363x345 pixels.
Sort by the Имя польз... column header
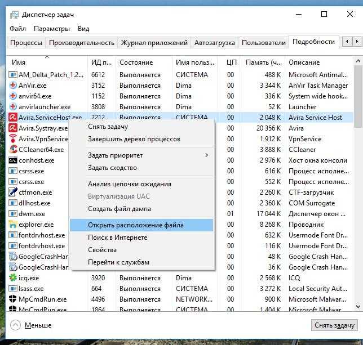point(195,62)
